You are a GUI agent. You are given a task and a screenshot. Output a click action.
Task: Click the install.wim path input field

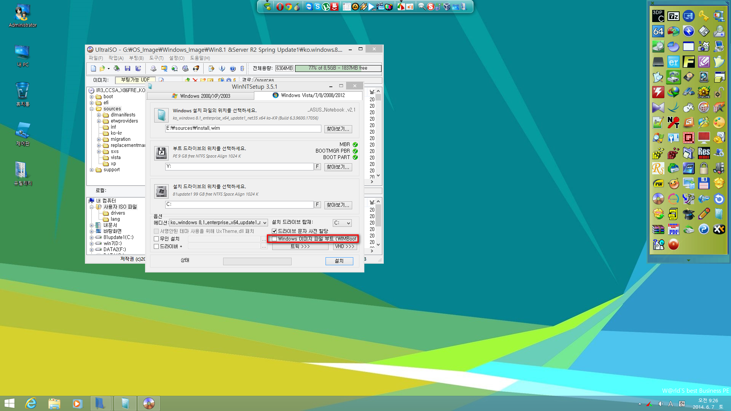point(243,129)
